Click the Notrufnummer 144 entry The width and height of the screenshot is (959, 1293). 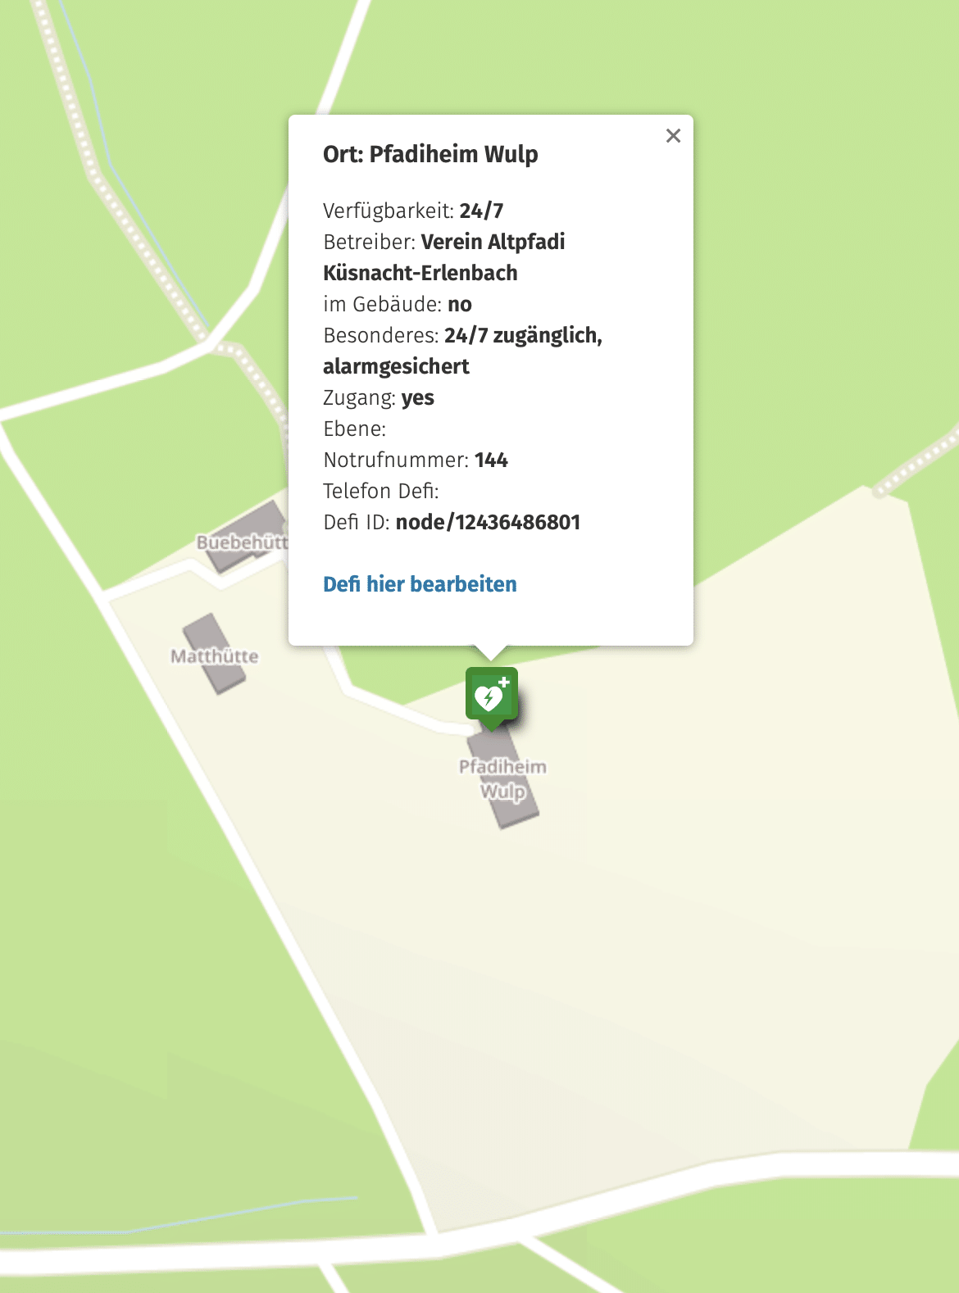[x=416, y=460]
